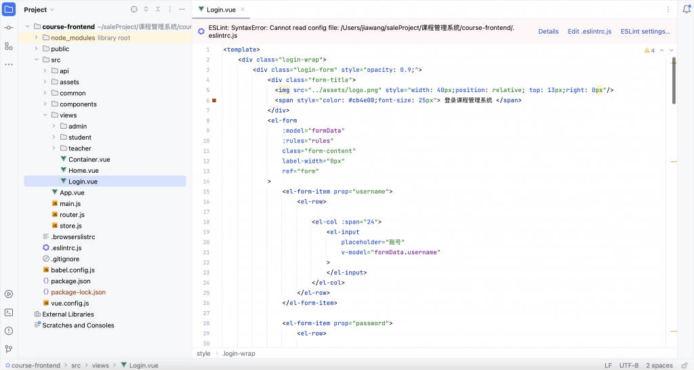The height and width of the screenshot is (370, 694).
Task: Open ESLint settings link
Action: click(645, 32)
